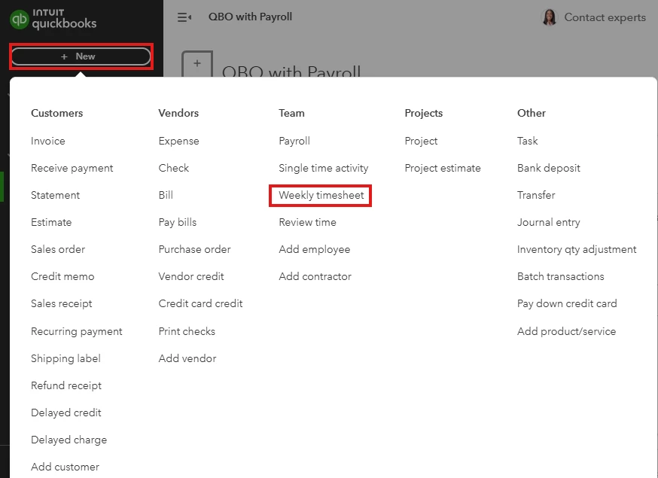The height and width of the screenshot is (478, 658).
Task: Select Inventory qty adjustment
Action: [x=577, y=250]
